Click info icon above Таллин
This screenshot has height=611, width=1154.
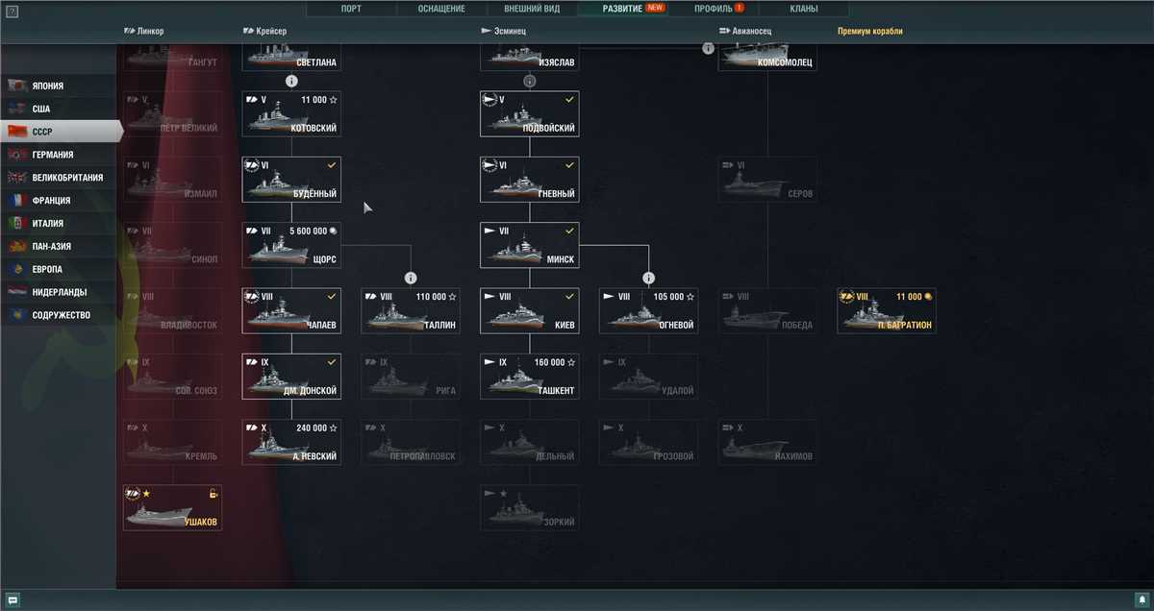[411, 278]
